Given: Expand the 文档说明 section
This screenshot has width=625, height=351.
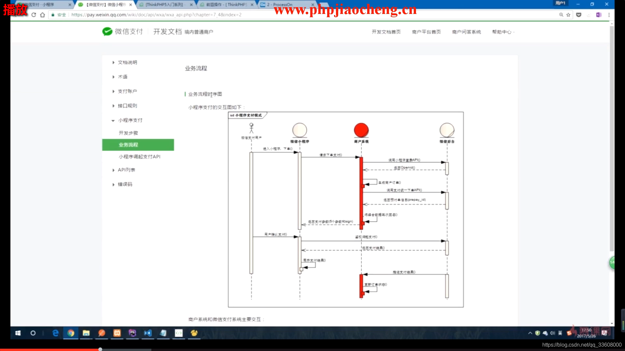Looking at the screenshot, I should coord(127,62).
